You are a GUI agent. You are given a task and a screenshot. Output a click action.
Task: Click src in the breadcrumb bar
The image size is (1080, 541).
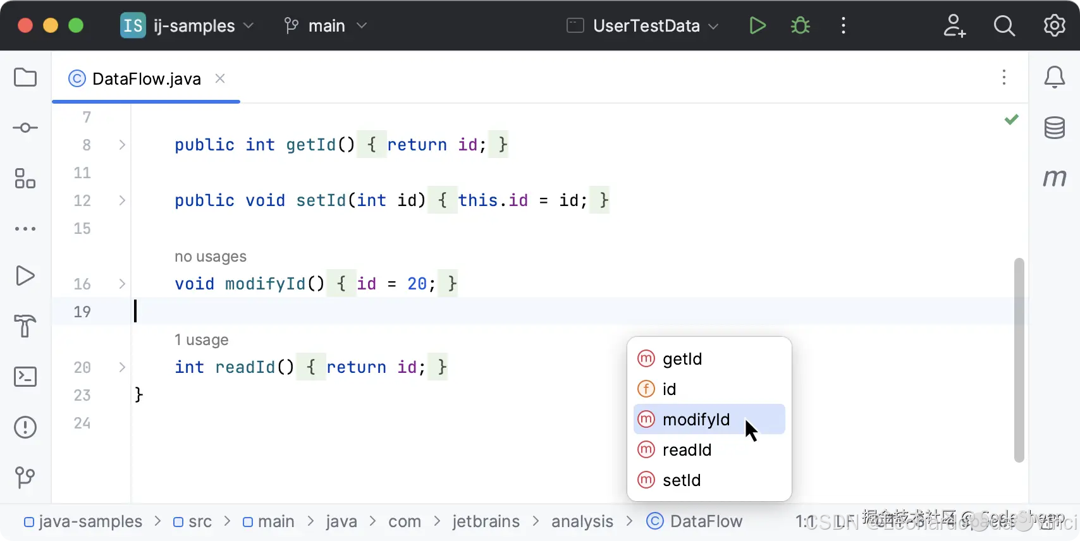[192, 521]
